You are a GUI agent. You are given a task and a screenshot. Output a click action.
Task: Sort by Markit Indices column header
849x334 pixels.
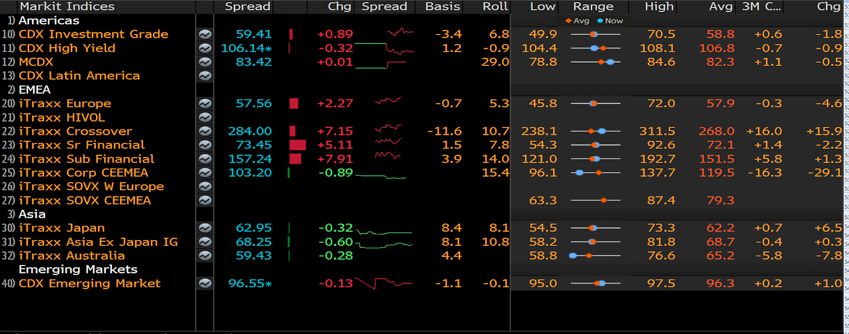[x=67, y=6]
